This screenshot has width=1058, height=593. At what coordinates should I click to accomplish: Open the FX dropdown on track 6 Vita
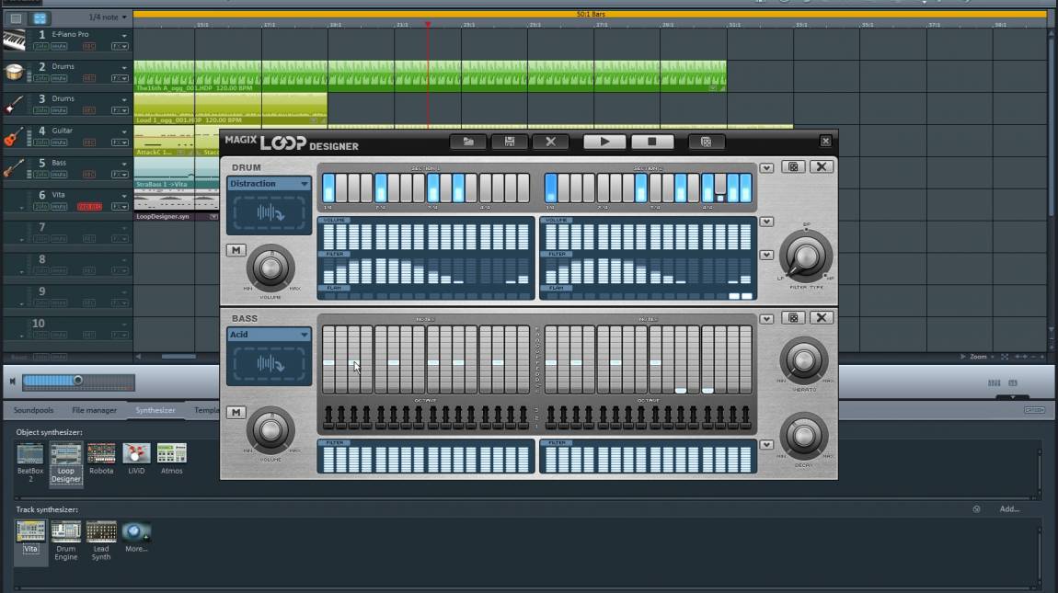120,207
